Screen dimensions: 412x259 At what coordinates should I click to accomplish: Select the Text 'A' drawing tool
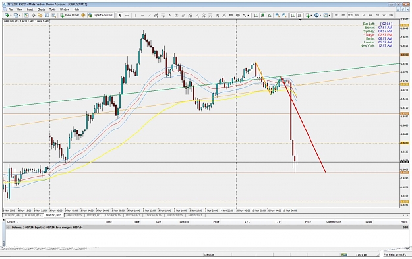pyautogui.click(x=169, y=16)
